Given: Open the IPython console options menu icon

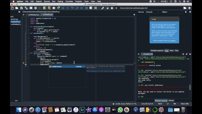Looking at the screenshot, I should (x=190, y=54).
